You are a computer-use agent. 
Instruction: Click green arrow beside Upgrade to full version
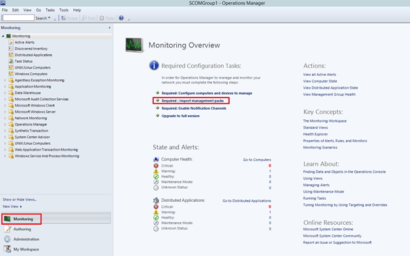pos(157,115)
